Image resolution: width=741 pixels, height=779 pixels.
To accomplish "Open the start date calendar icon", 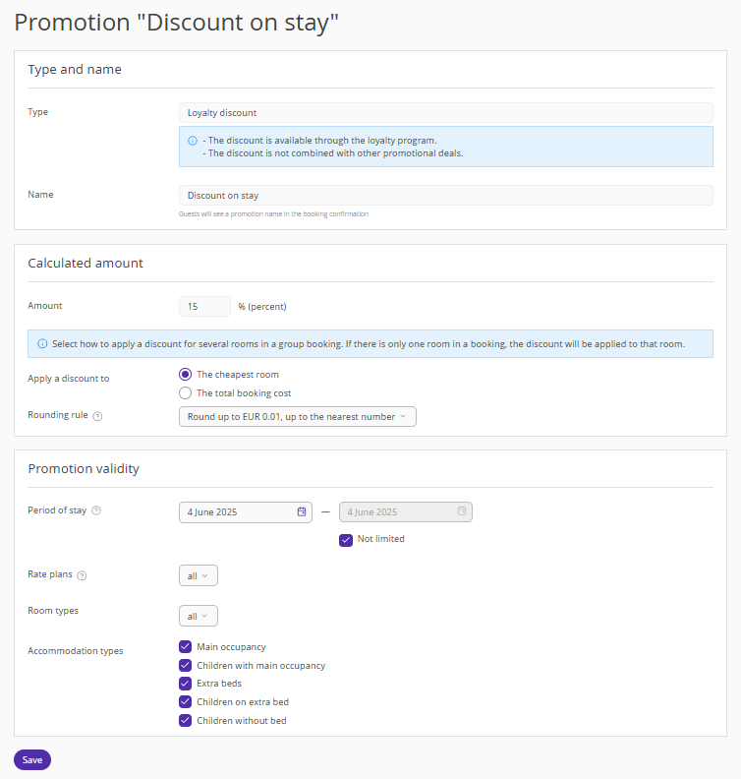I will click(x=302, y=511).
